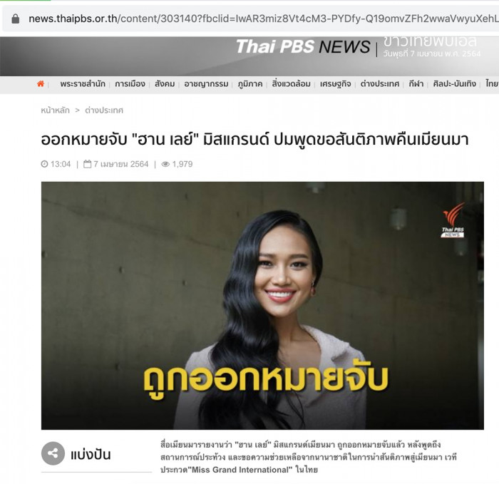Click the Thai PBS logo on the photo
This screenshot has width=499, height=484.
[x=453, y=220]
